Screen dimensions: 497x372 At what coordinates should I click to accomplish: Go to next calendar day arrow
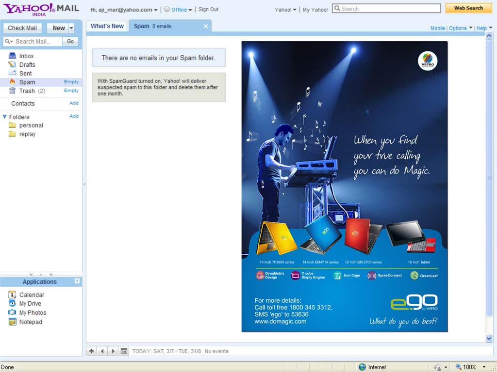pyautogui.click(x=113, y=351)
